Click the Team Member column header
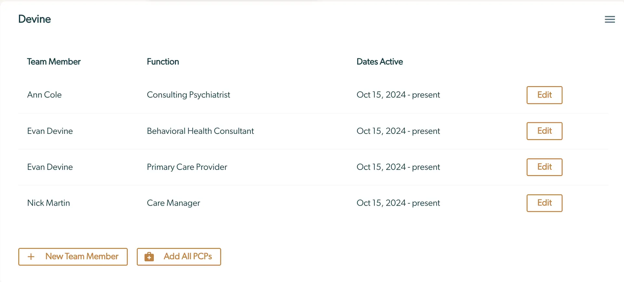Image resolution: width=624 pixels, height=282 pixels. pyautogui.click(x=54, y=62)
